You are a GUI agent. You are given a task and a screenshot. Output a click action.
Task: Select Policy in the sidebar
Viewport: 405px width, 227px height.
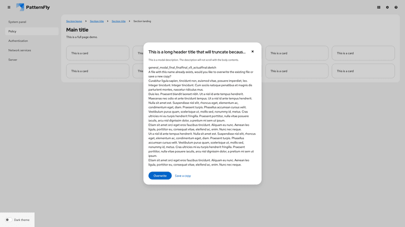click(x=13, y=31)
